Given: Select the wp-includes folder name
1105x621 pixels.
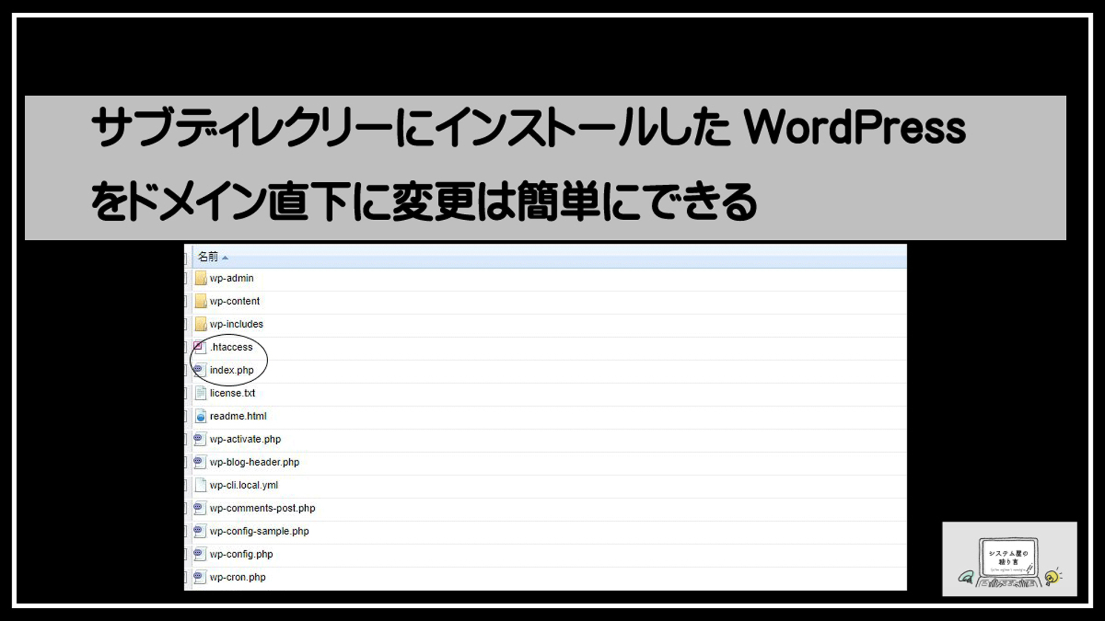Looking at the screenshot, I should pyautogui.click(x=237, y=324).
